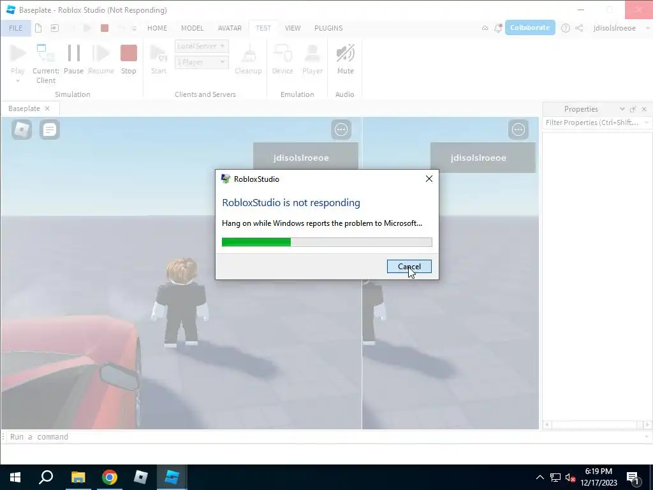653x490 pixels.
Task: Close the Properties panel
Action: click(x=644, y=109)
